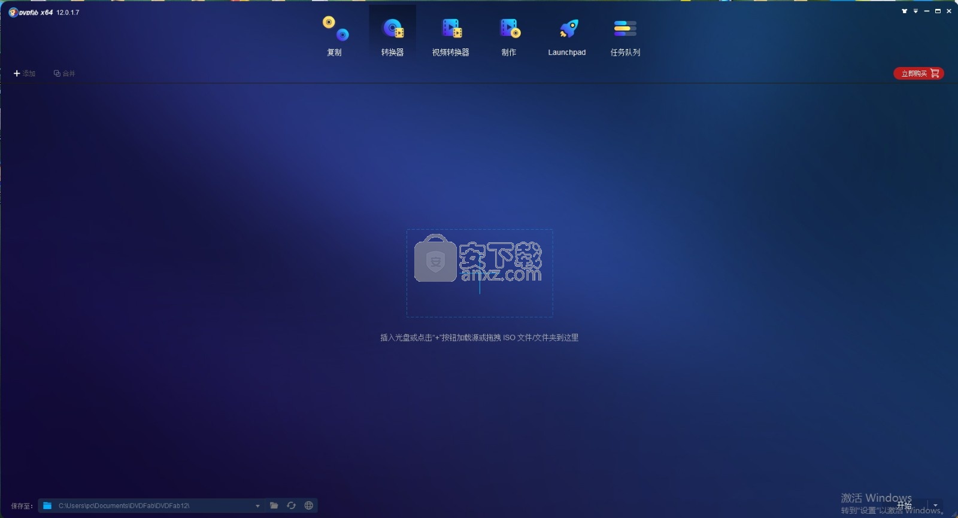Open the Launchpad module

(567, 36)
